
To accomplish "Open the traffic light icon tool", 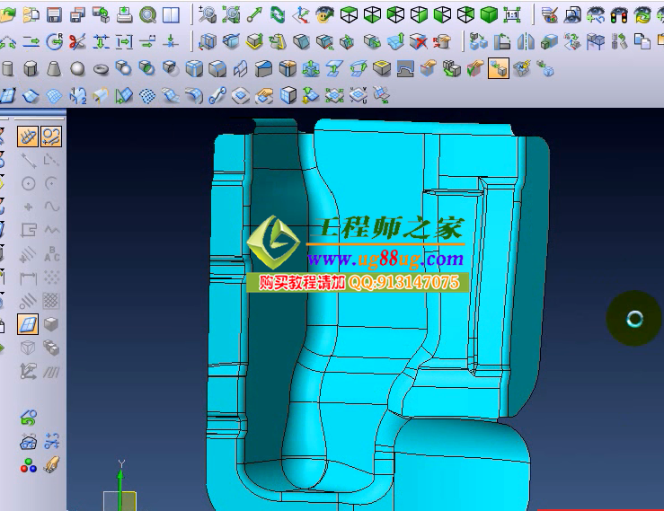I will coord(619,14).
